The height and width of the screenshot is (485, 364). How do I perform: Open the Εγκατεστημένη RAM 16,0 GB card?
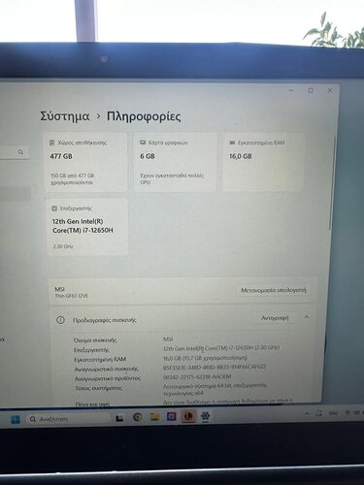264,162
